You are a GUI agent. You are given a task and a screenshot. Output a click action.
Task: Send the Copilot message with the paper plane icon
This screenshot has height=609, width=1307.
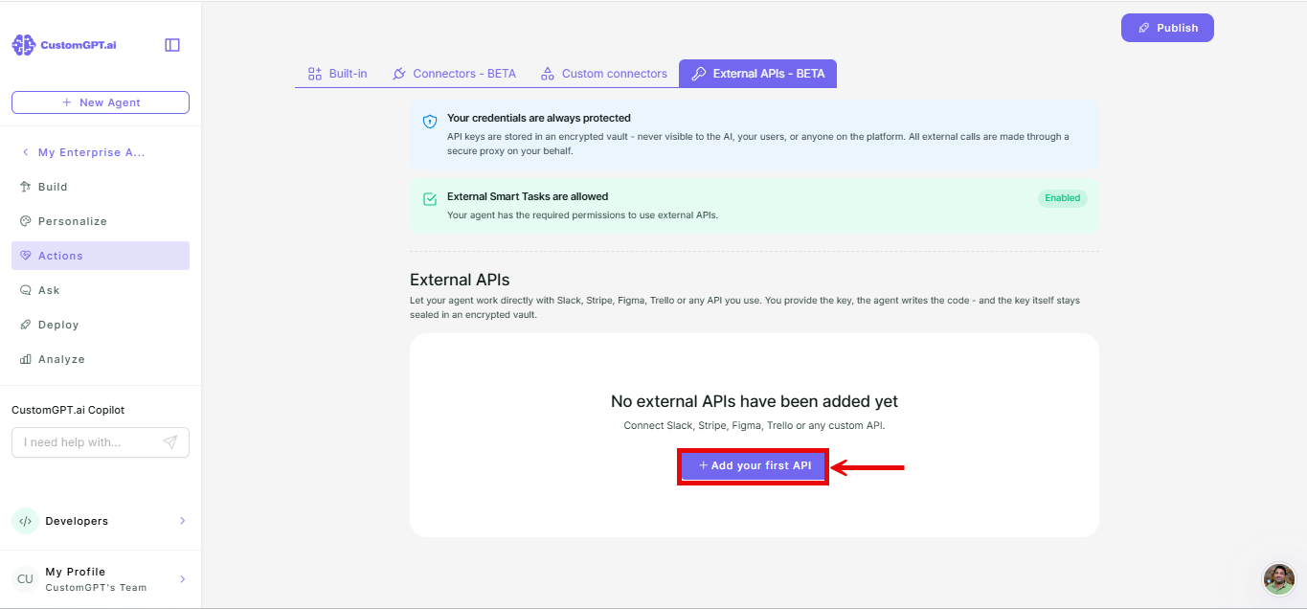pos(170,442)
